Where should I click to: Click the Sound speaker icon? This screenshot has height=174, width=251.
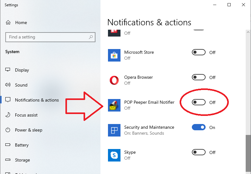click(x=8, y=85)
